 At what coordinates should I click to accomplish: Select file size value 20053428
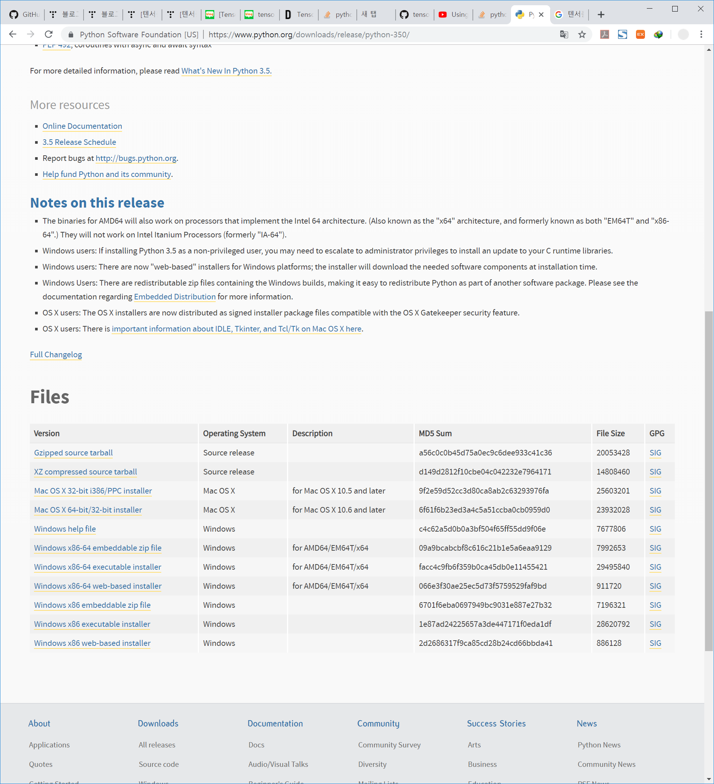pyautogui.click(x=613, y=452)
